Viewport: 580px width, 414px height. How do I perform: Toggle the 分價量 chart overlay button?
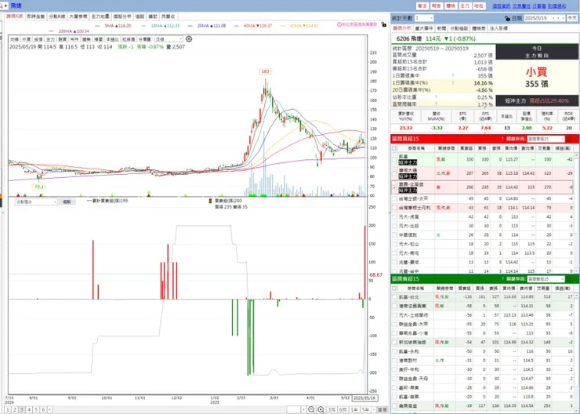(x=145, y=39)
